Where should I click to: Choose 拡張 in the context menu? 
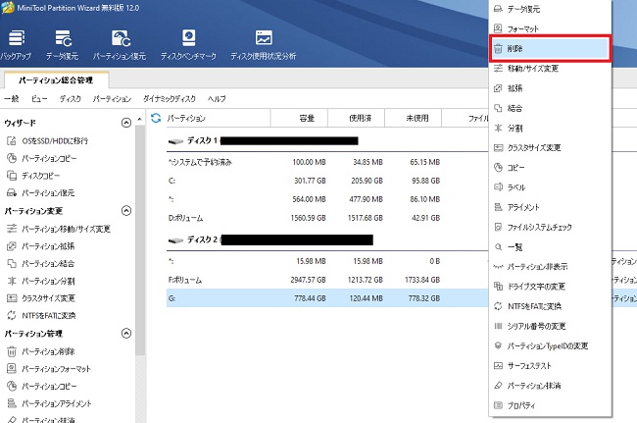pyautogui.click(x=551, y=88)
